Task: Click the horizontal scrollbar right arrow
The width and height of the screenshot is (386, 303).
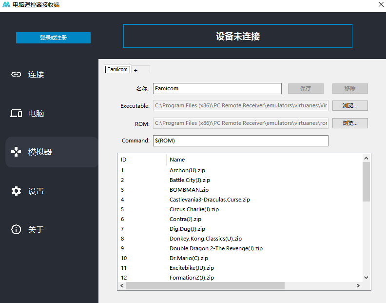Action: click(359, 285)
